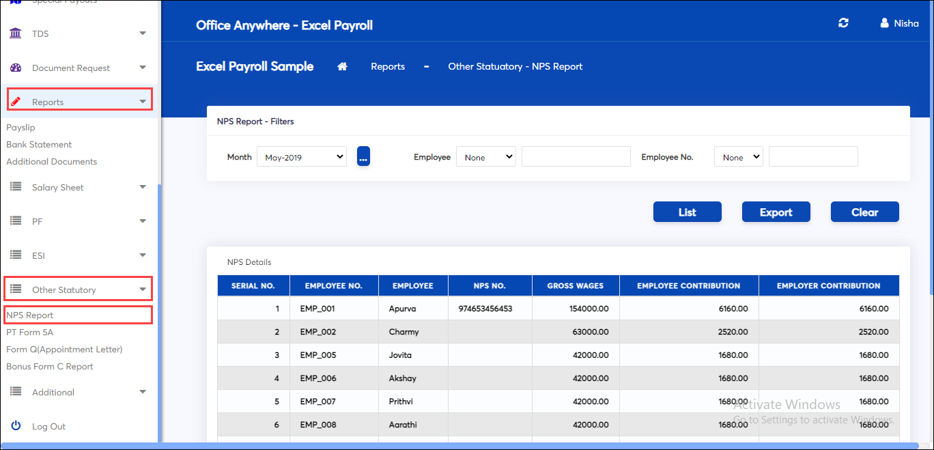This screenshot has height=450, width=934.
Task: Click the EMPLOYER CONTRIBUTION column header
Action: (x=829, y=285)
